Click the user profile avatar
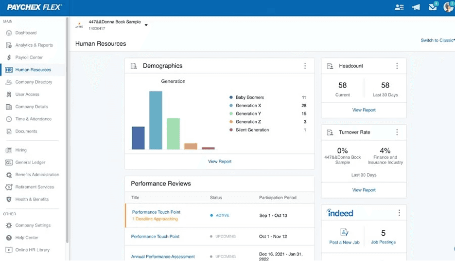Screen dimensions: 455x261 448,7
